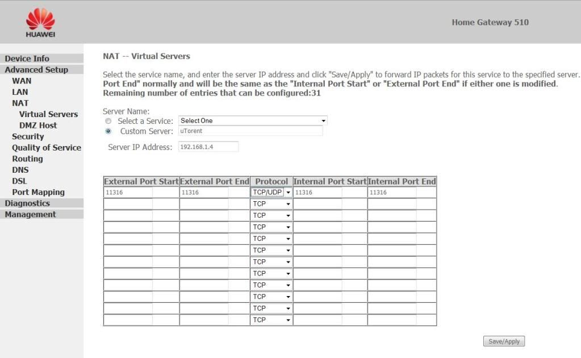Open the protocol dropdown in third table row
This screenshot has width=581, height=358.
(271, 215)
